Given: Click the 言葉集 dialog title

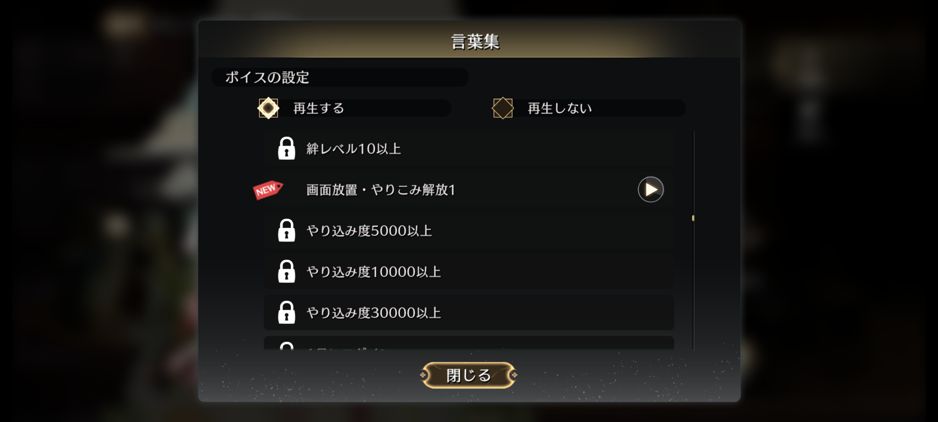Looking at the screenshot, I should [475, 41].
